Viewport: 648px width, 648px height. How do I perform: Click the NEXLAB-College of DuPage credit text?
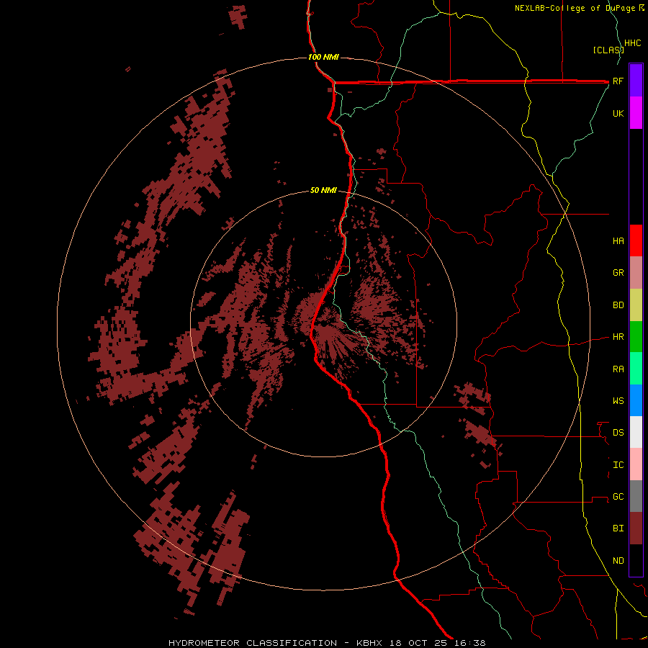pyautogui.click(x=575, y=8)
